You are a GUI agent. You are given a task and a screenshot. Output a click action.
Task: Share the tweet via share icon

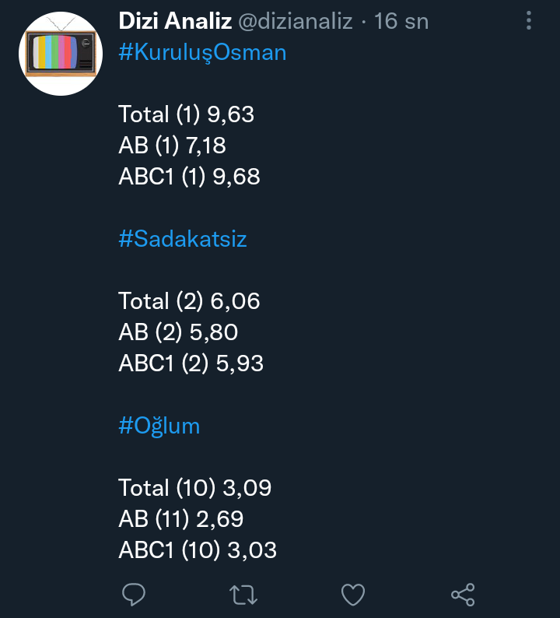pos(463,595)
